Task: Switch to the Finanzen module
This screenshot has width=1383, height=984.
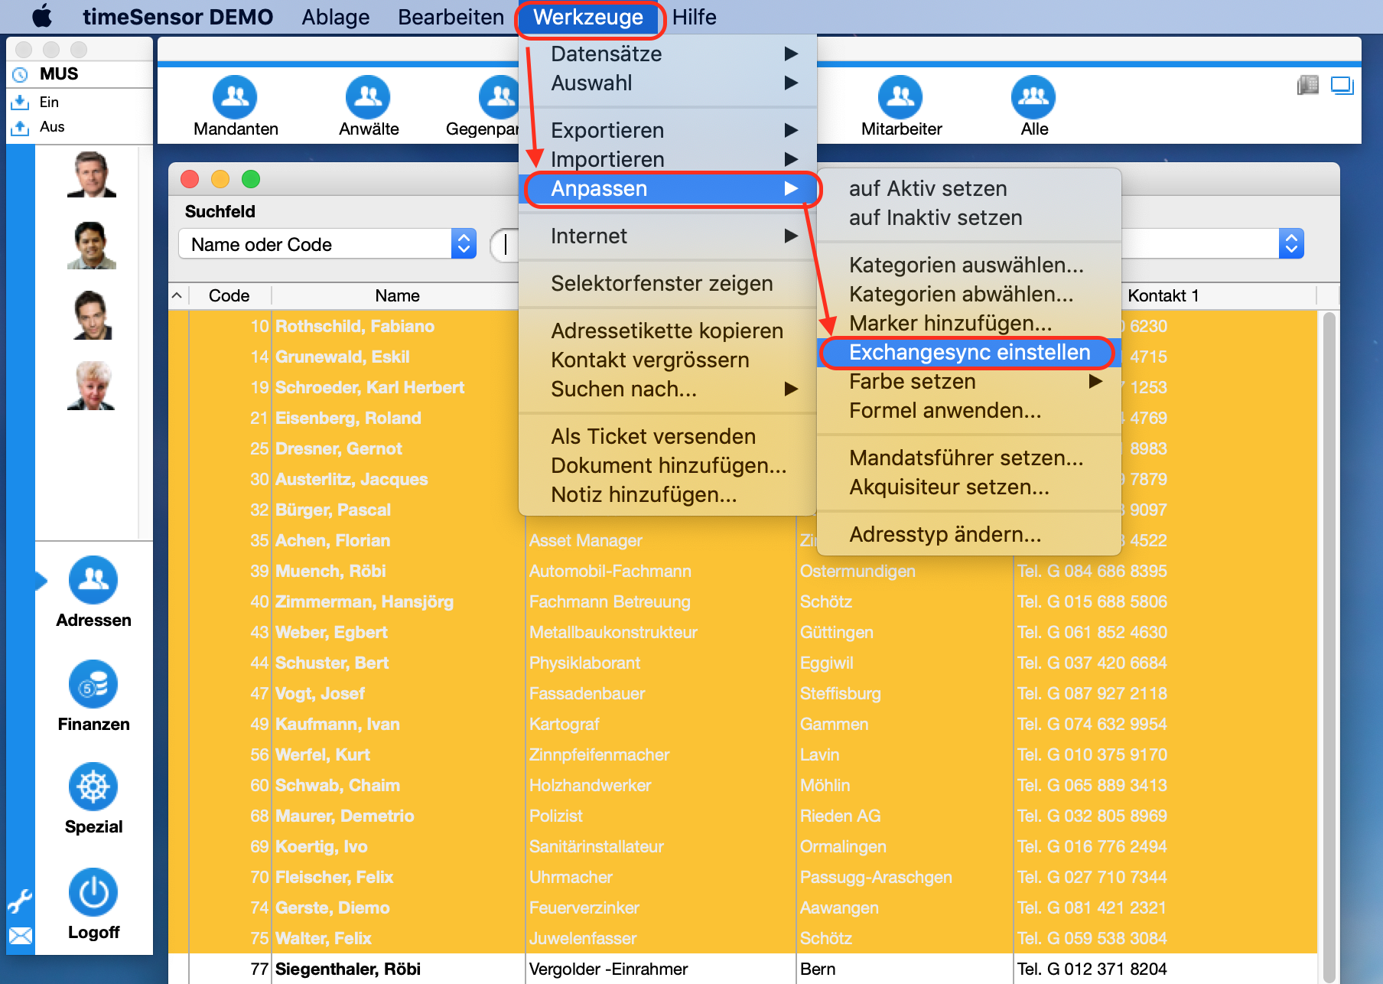Action: click(x=93, y=696)
